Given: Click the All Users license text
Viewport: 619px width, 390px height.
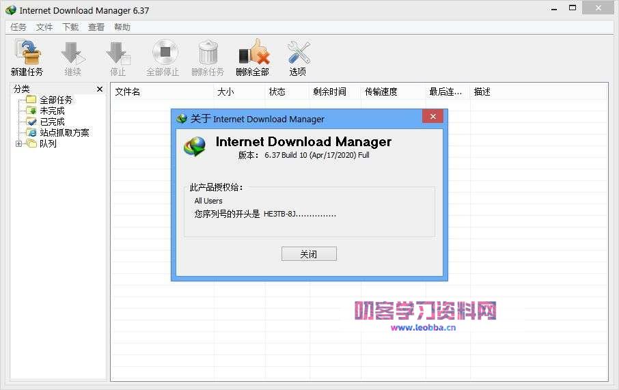Looking at the screenshot, I should [208, 201].
